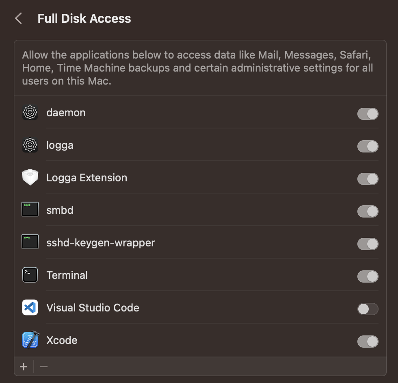The image size is (398, 383).
Task: Select the Logga Extension row
Action: 162,177
